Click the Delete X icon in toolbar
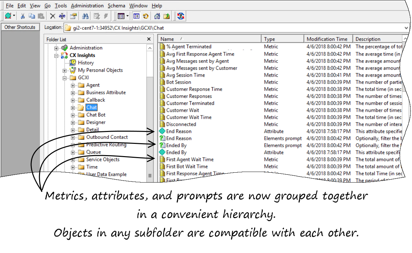412x253 pixels. click(x=52, y=16)
